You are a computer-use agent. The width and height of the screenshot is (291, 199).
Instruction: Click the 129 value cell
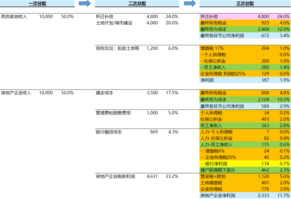point(265,74)
